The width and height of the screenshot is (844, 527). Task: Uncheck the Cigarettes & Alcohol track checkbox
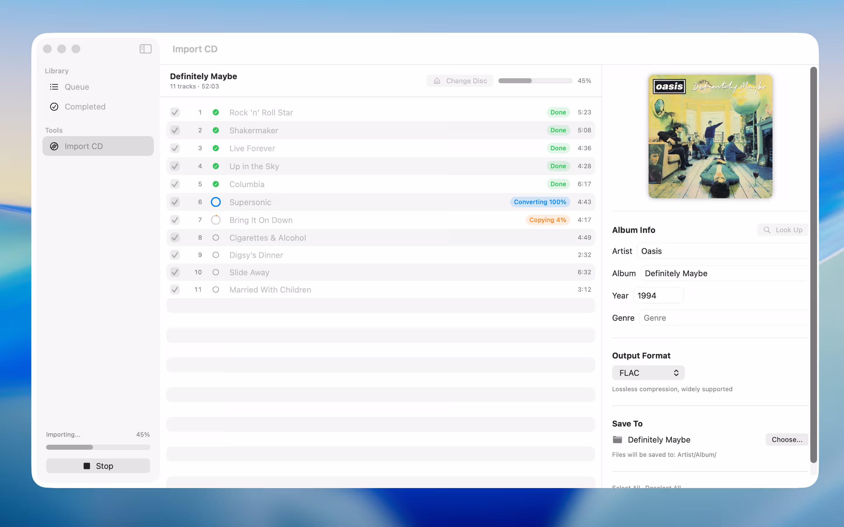(x=175, y=237)
